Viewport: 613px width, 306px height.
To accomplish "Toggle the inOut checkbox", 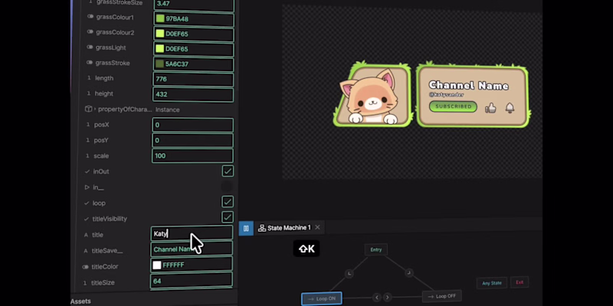I will [228, 171].
